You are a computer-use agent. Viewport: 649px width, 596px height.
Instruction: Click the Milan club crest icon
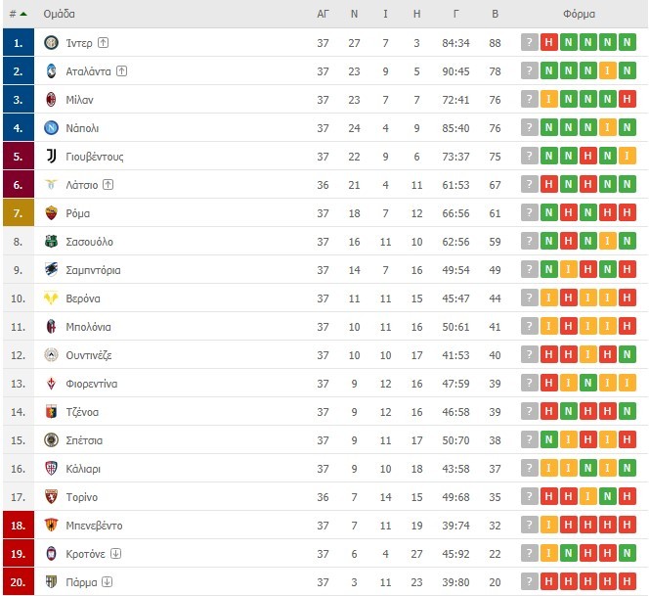52,100
